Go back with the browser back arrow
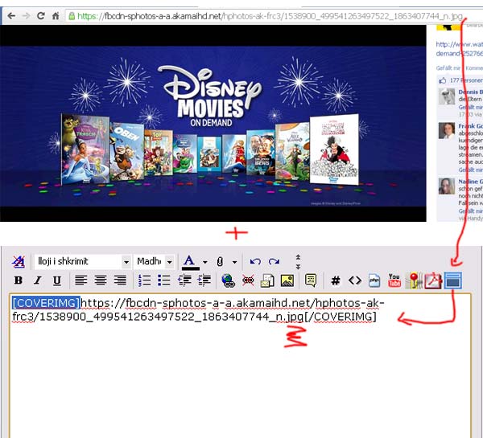483x438 pixels. click(x=11, y=16)
